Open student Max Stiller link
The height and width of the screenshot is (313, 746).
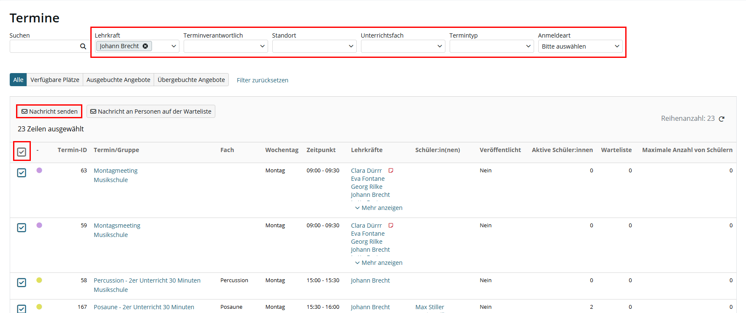tap(430, 307)
